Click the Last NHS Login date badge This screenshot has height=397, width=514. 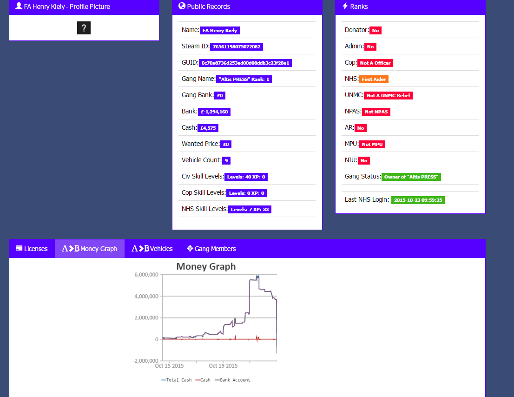point(418,200)
